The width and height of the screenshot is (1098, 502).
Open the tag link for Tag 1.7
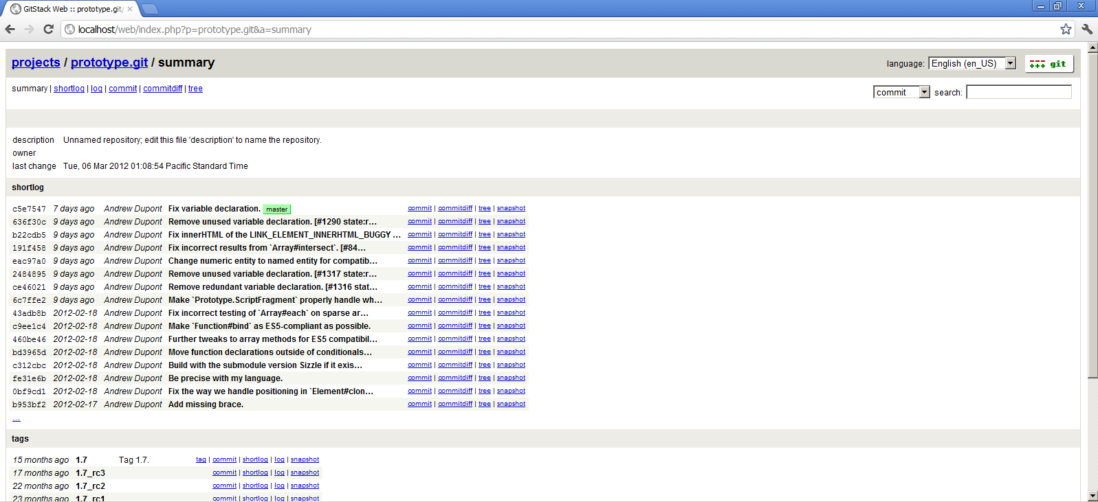click(201, 459)
